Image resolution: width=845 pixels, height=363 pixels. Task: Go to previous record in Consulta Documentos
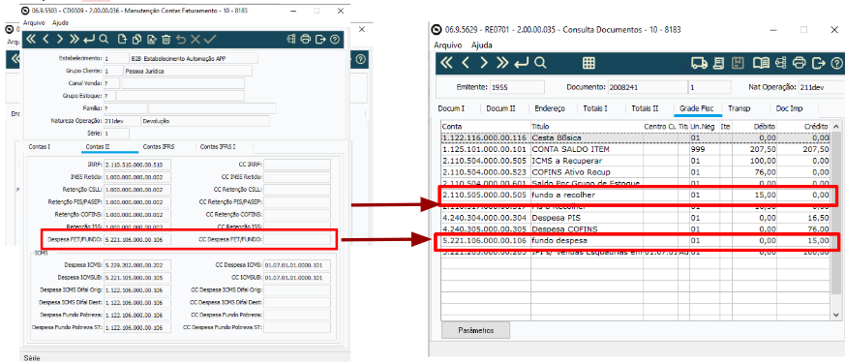tap(466, 63)
